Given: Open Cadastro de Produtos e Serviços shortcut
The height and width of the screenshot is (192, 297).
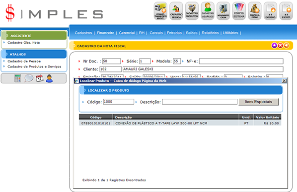Looking at the screenshot, I should click(x=34, y=66).
